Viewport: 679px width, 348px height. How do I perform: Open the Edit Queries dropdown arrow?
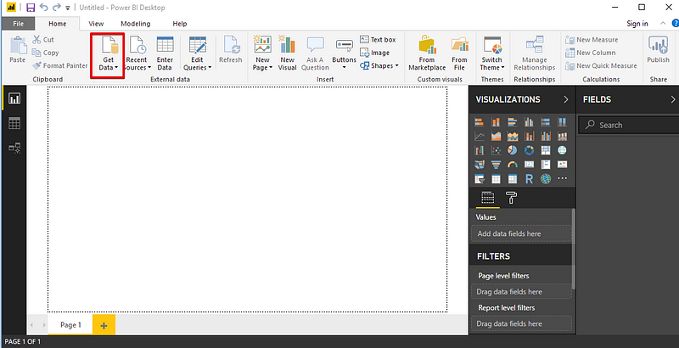210,68
